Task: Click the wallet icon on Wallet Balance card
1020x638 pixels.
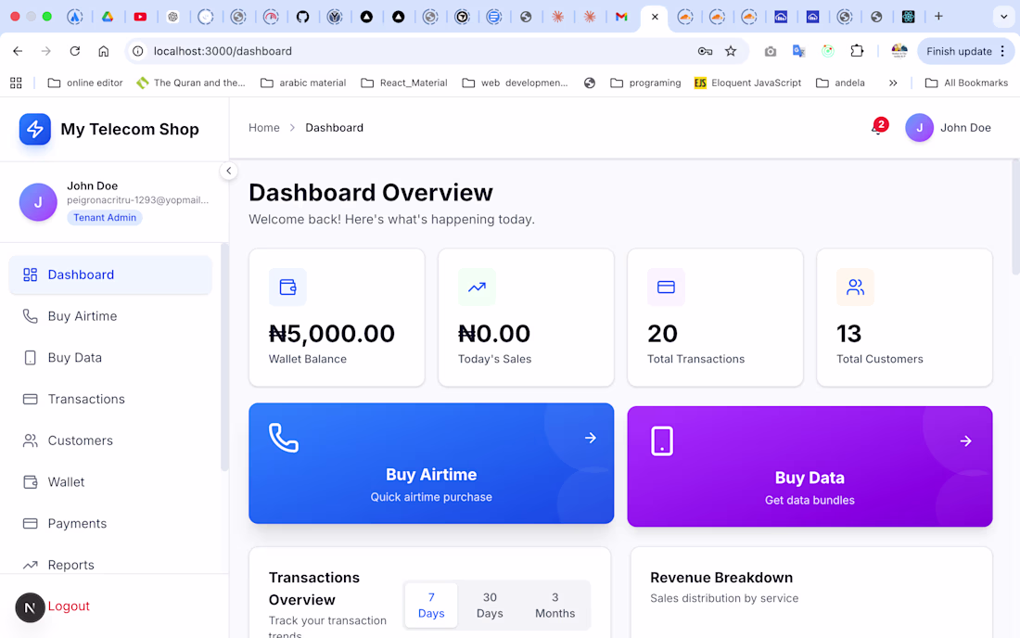Action: pos(287,287)
